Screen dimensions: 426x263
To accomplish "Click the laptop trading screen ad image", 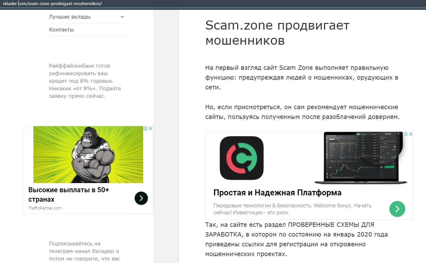I will [361, 158].
